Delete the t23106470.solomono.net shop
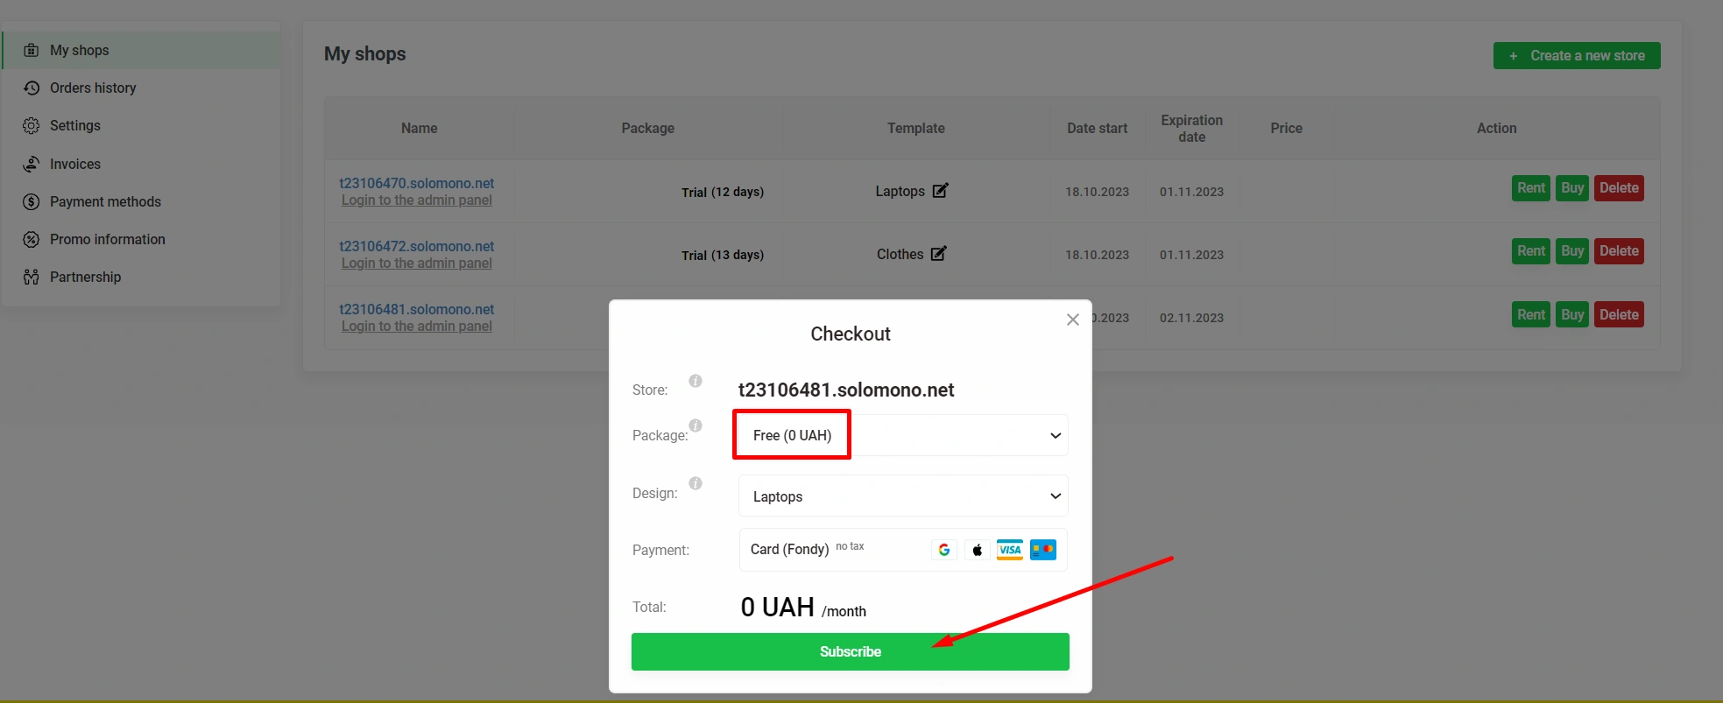Image resolution: width=1723 pixels, height=703 pixels. tap(1618, 188)
